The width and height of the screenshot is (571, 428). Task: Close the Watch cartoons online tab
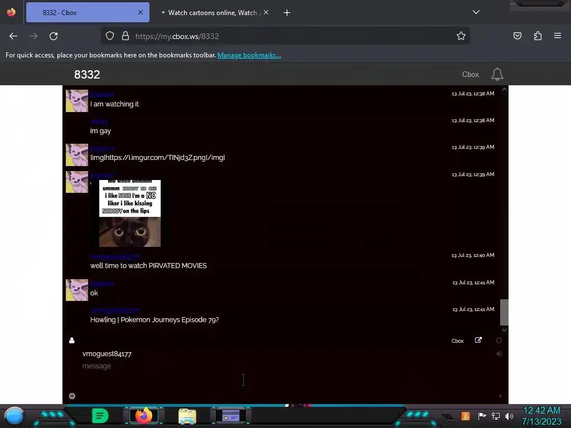[266, 12]
